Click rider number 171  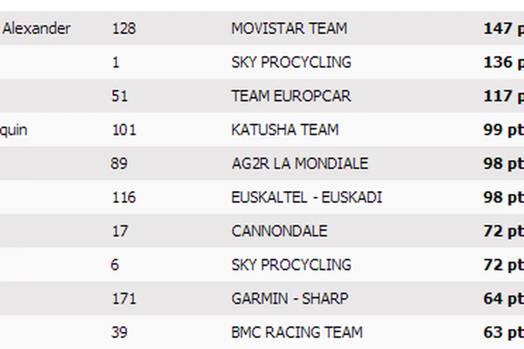(x=123, y=299)
